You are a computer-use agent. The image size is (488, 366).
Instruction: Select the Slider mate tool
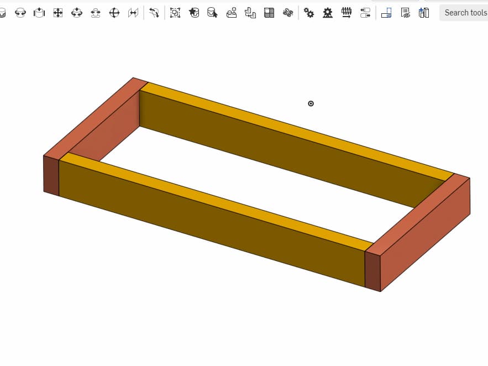[x=39, y=13]
